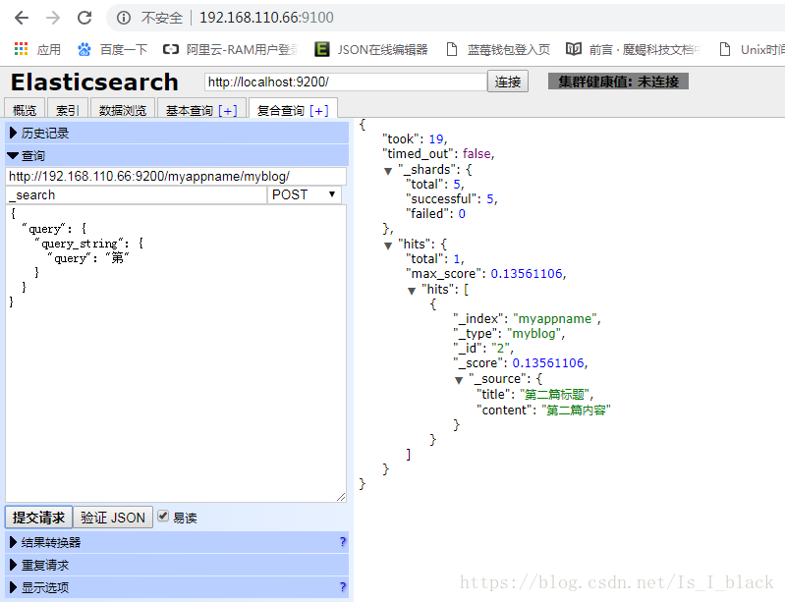The width and height of the screenshot is (785, 602).
Task: Click the browser address bar URL
Action: [x=266, y=18]
